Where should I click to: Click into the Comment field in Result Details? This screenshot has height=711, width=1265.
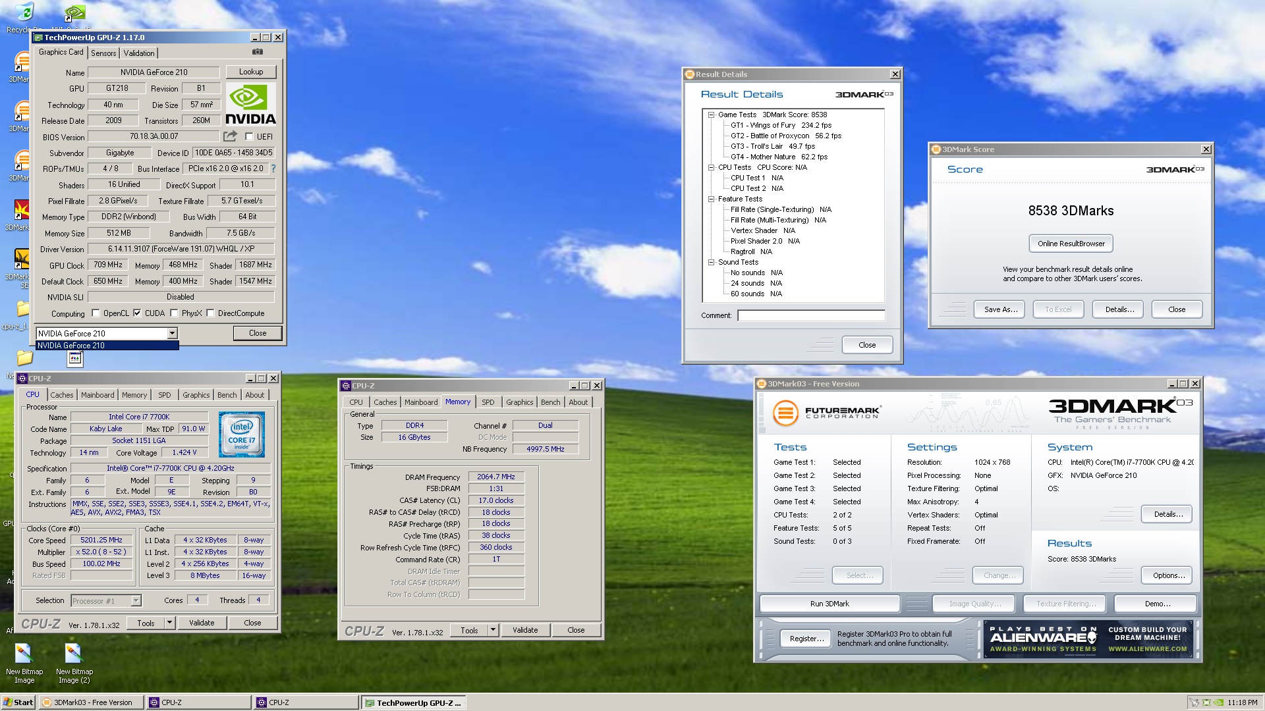(x=811, y=315)
